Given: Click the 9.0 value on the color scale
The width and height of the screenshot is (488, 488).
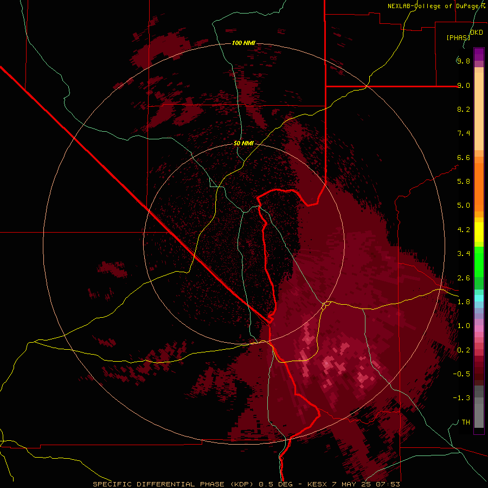Looking at the screenshot, I should tap(464, 85).
